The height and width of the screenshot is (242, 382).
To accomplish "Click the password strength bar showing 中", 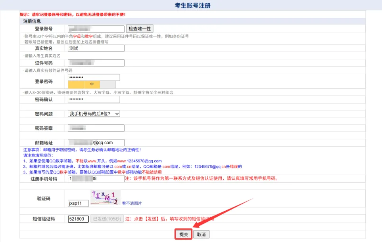I will (92, 84).
